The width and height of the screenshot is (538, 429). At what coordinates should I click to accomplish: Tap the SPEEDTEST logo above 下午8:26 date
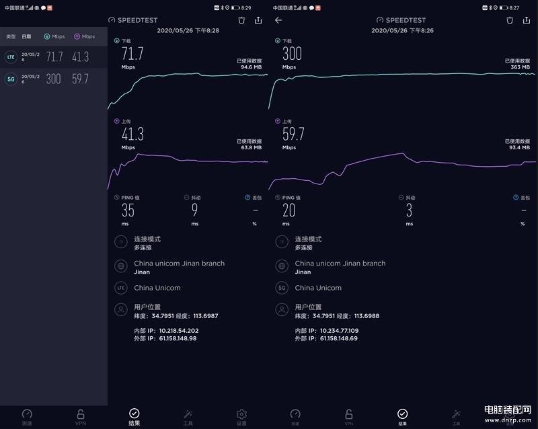tap(401, 20)
